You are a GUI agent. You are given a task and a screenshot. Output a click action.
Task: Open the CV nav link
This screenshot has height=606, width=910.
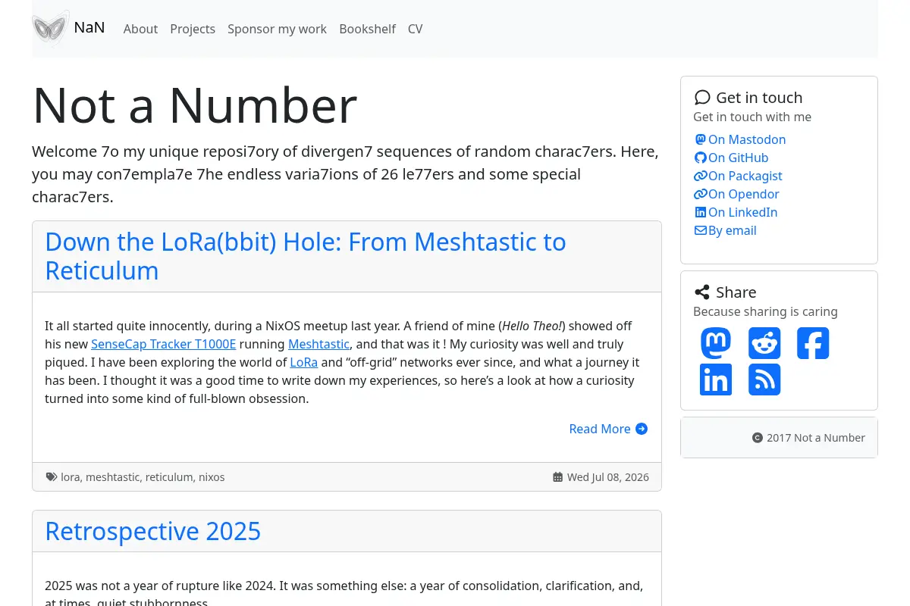(415, 29)
